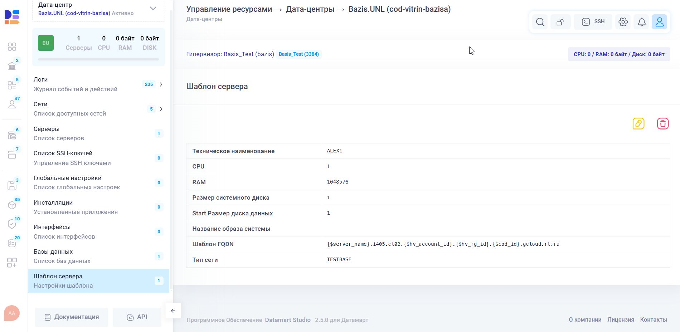Click the sidebar user icon with badge 47
The height and width of the screenshot is (332, 680).
(x=12, y=104)
